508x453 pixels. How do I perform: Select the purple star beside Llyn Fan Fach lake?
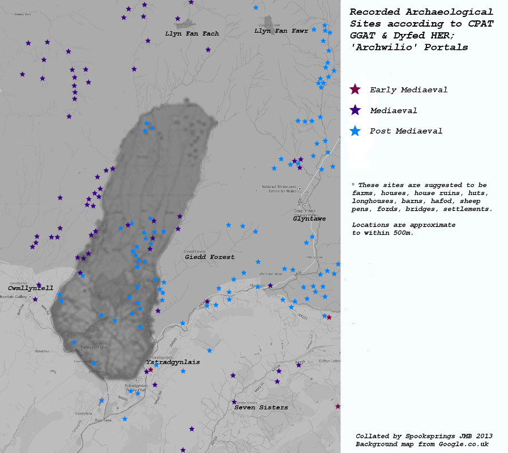coord(177,19)
